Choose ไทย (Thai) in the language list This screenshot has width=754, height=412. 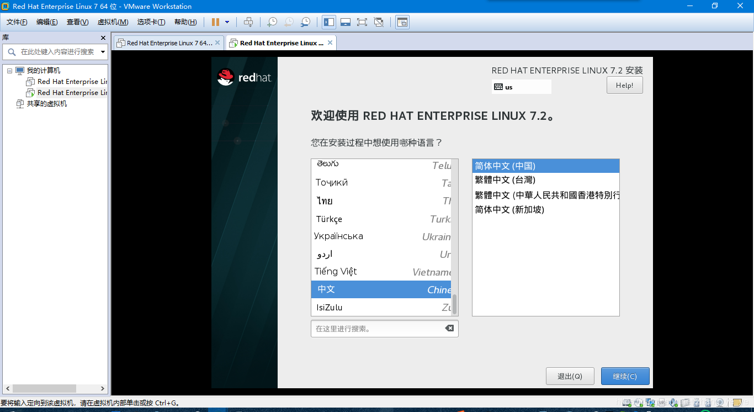381,200
